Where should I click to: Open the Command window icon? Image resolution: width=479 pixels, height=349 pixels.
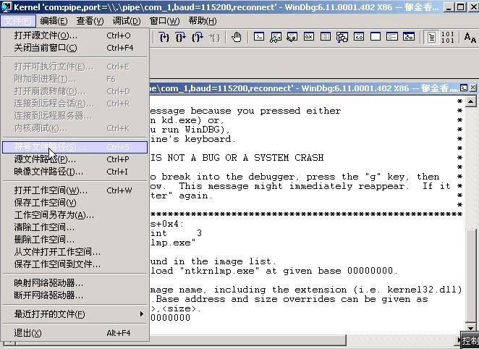(x=259, y=37)
